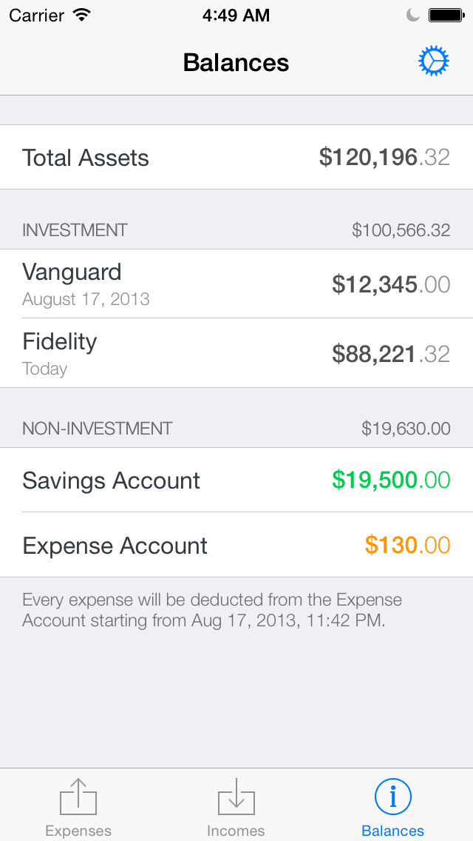Open the Savings Account entry
473x841 pixels.
[x=236, y=480]
